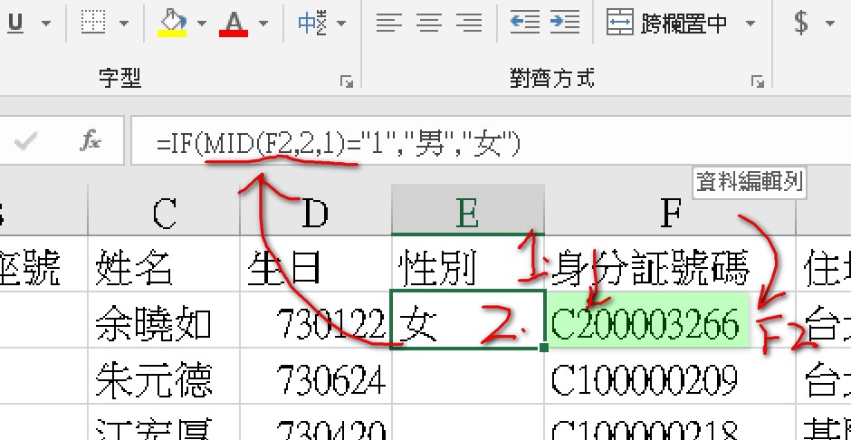The image size is (851, 440).
Task: Open the font color dropdown arrow
Action: pos(263,23)
